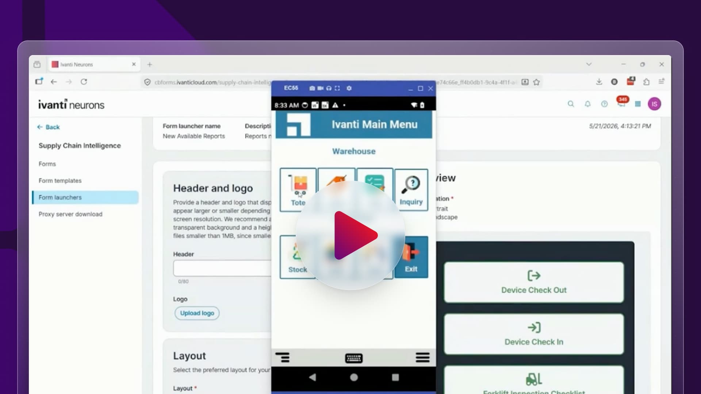Open the on-screen keyboard icon
Screen dimensions: 701x394
pos(354,358)
